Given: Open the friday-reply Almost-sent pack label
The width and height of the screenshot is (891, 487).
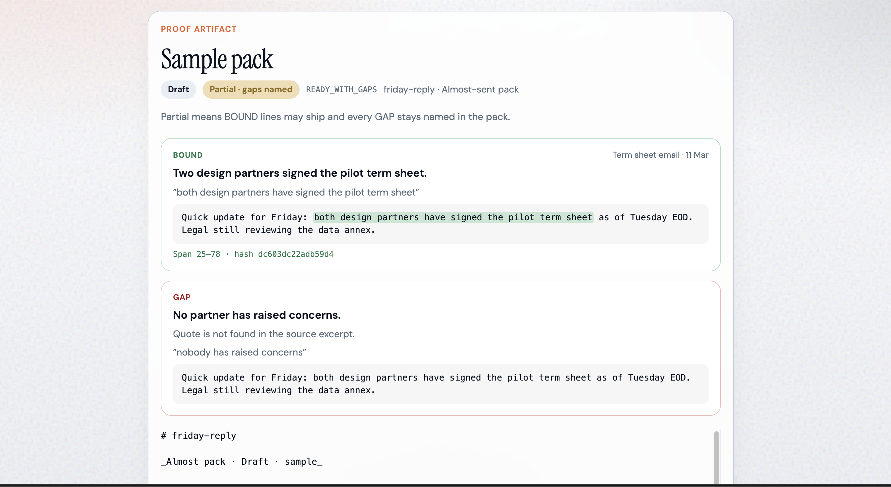Looking at the screenshot, I should pos(451,89).
